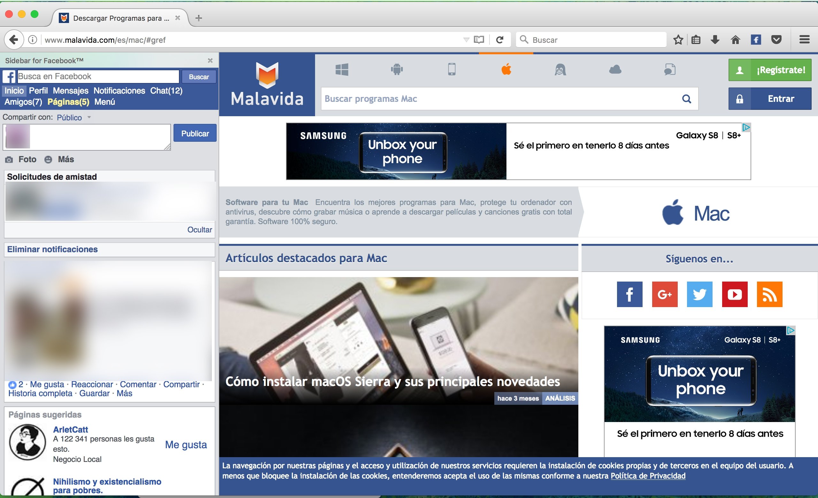Open the Más post options

59,160
